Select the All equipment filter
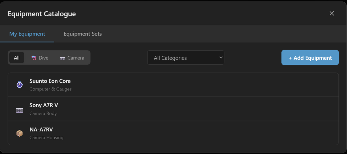Viewport: 347px width, 154px height. point(17,58)
